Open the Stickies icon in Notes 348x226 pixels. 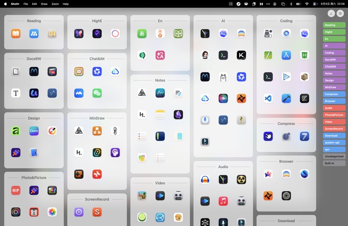[142, 158]
